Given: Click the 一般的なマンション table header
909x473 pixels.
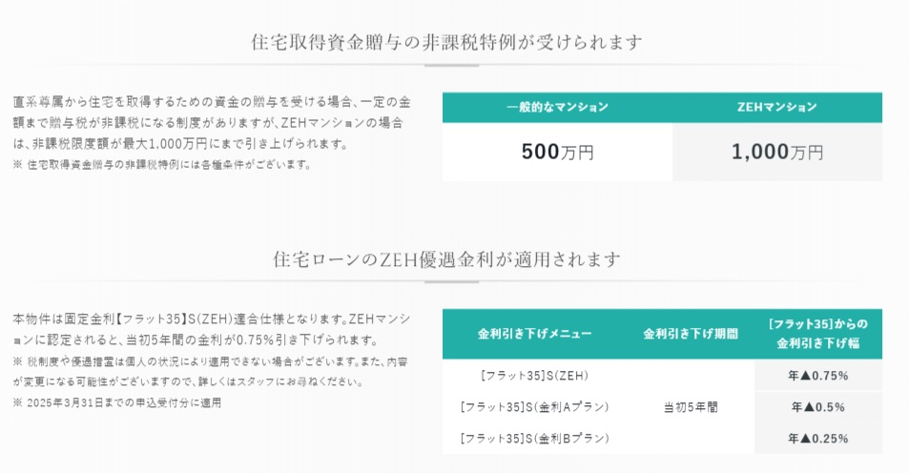Looking at the screenshot, I should 557,107.
